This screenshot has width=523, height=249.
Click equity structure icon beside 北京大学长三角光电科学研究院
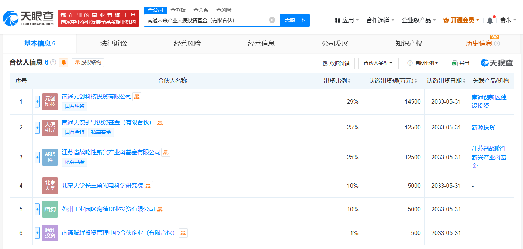coord(148,186)
